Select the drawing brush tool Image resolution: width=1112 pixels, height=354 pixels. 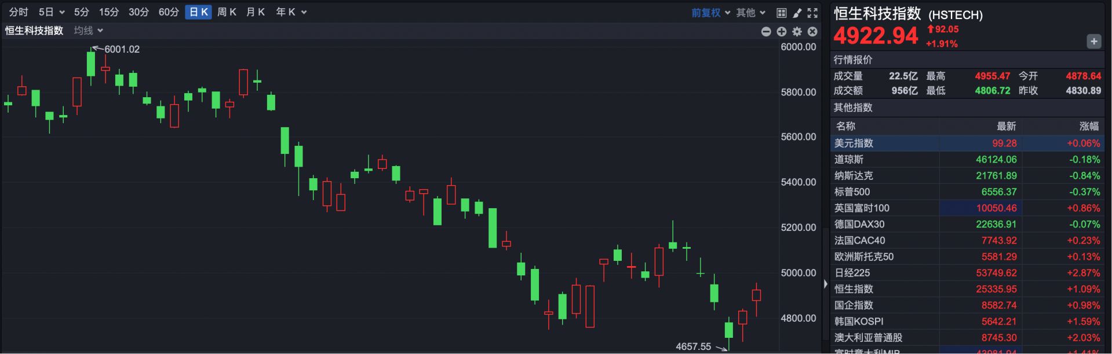[x=797, y=13]
